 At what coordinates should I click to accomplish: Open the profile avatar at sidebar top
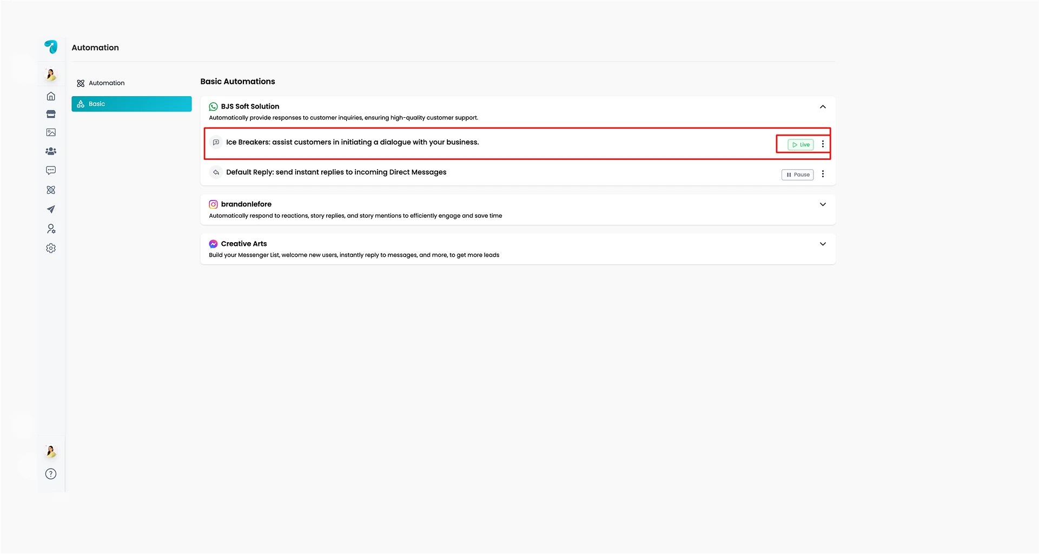pyautogui.click(x=51, y=75)
